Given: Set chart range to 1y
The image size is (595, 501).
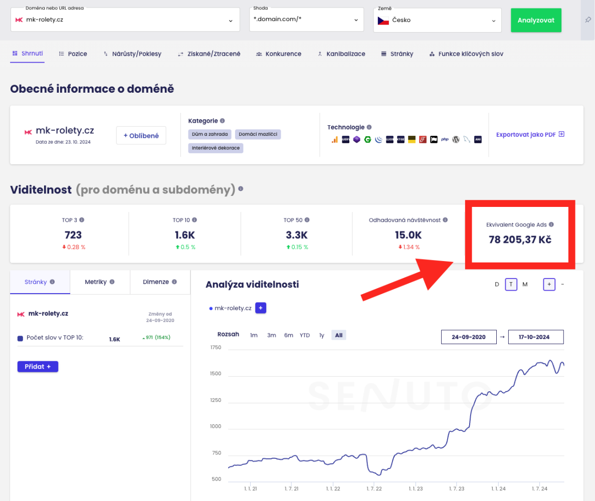Looking at the screenshot, I should point(322,335).
